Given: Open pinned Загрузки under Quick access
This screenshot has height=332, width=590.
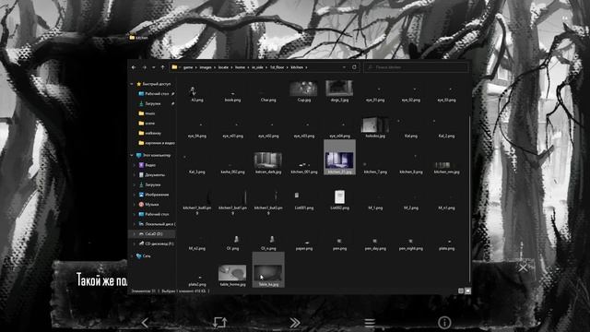Looking at the screenshot, I should coord(149,103).
